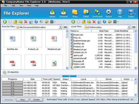Search folder icon in Remote Files toolbar

pyautogui.click(x=46, y=22)
